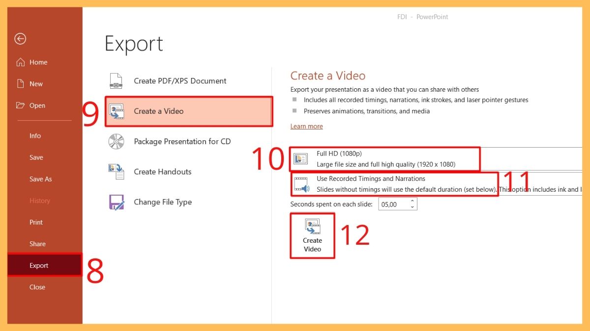Click the Package Presentation for CD disc icon

(116, 141)
